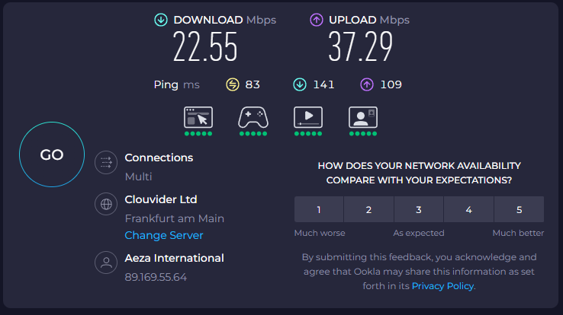Click the video streaming performance icon
The image size is (563, 315).
[x=308, y=117]
